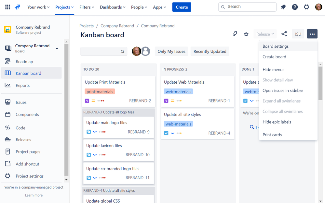Open the help question mark icon
This screenshot has width=325, height=203.
point(295,7)
